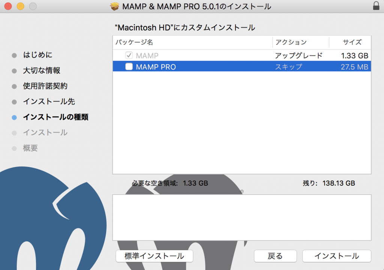
Task: Click the 残り 138.13 GB text
Action: tap(328, 183)
